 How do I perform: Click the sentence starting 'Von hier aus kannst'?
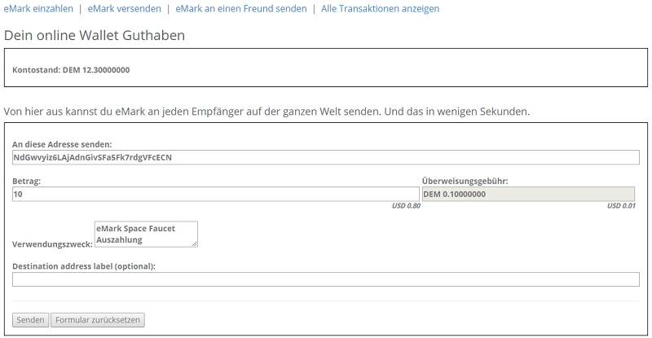(267, 112)
